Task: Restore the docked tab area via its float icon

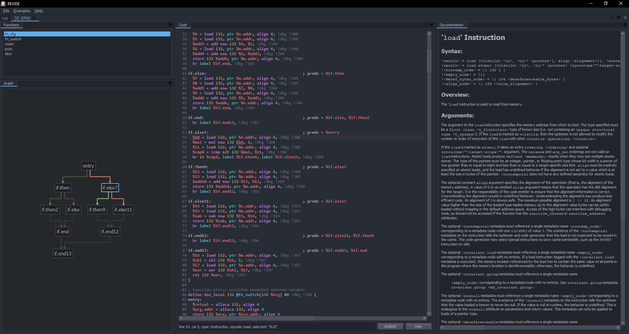Action: click(x=619, y=18)
